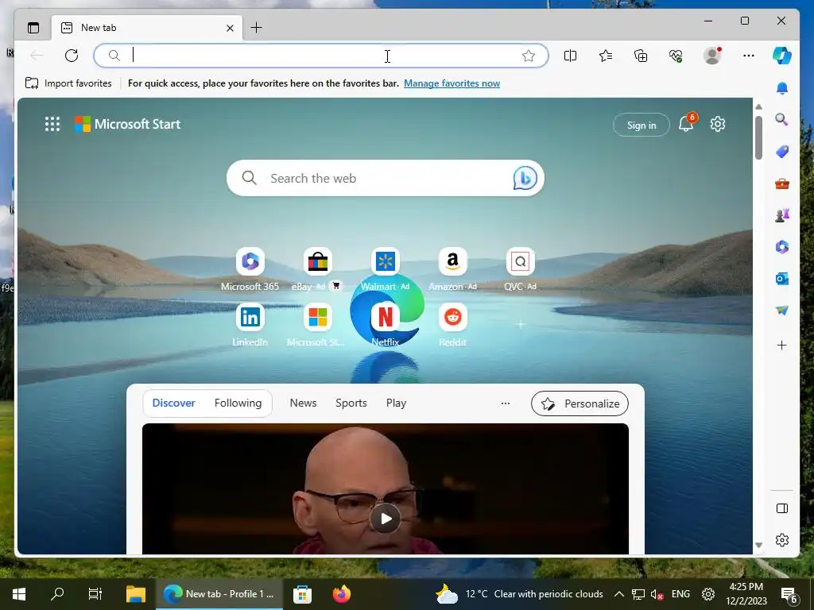Open the Copilot icon in toolbar
This screenshot has height=610, width=814.
tap(782, 56)
